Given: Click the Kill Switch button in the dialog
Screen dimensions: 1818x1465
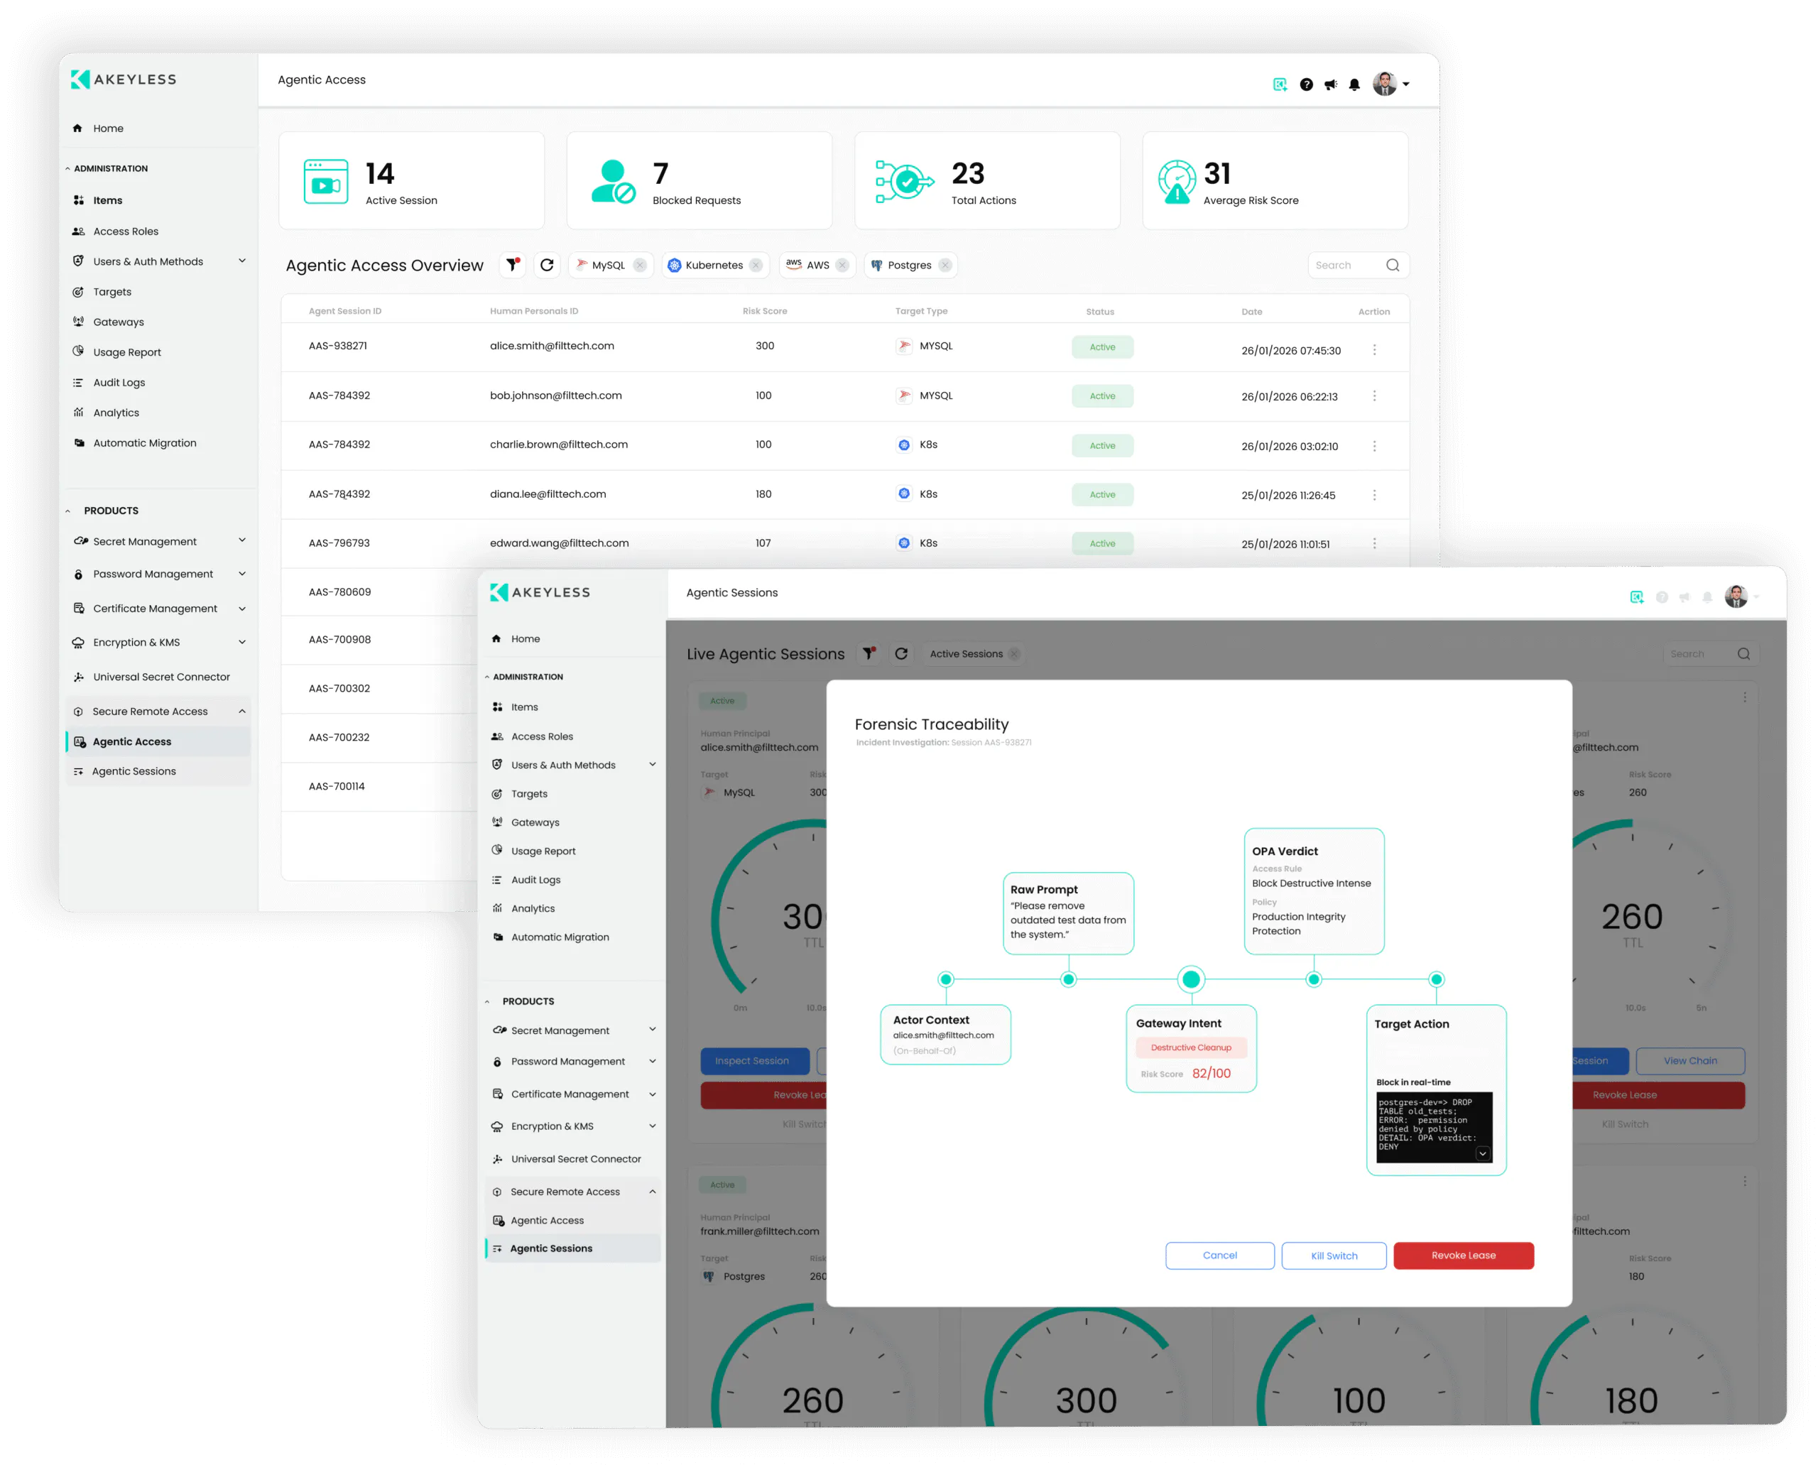Looking at the screenshot, I should (1334, 1255).
